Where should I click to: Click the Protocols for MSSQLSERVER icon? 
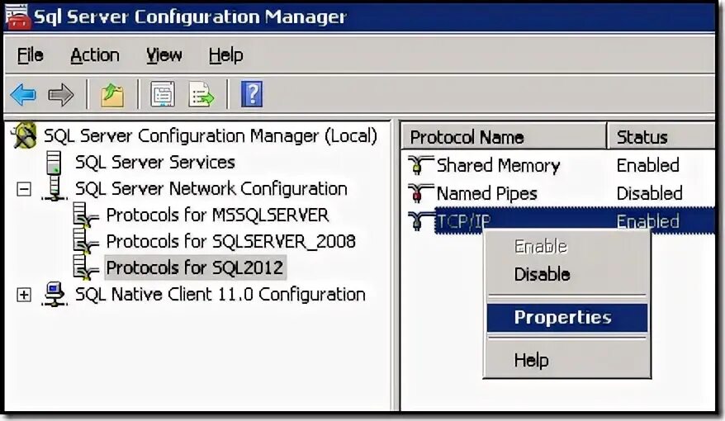[86, 215]
